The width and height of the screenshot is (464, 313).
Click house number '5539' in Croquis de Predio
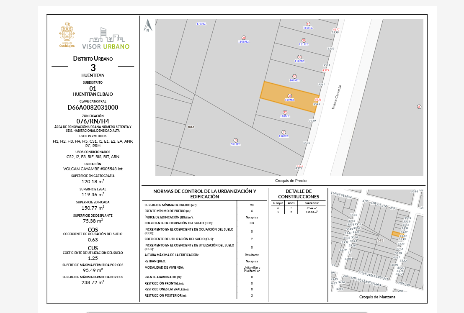[312, 121]
